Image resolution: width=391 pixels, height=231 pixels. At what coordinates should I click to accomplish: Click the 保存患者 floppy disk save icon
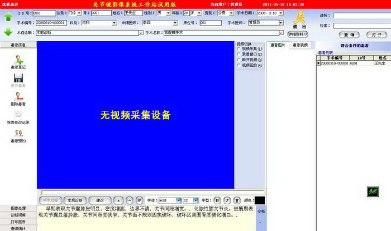pyautogui.click(x=18, y=78)
